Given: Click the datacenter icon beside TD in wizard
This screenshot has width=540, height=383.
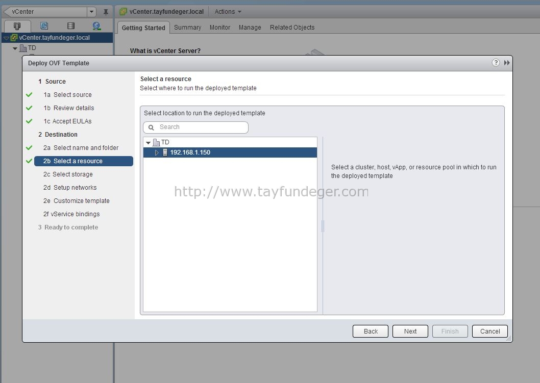Looking at the screenshot, I should 156,142.
